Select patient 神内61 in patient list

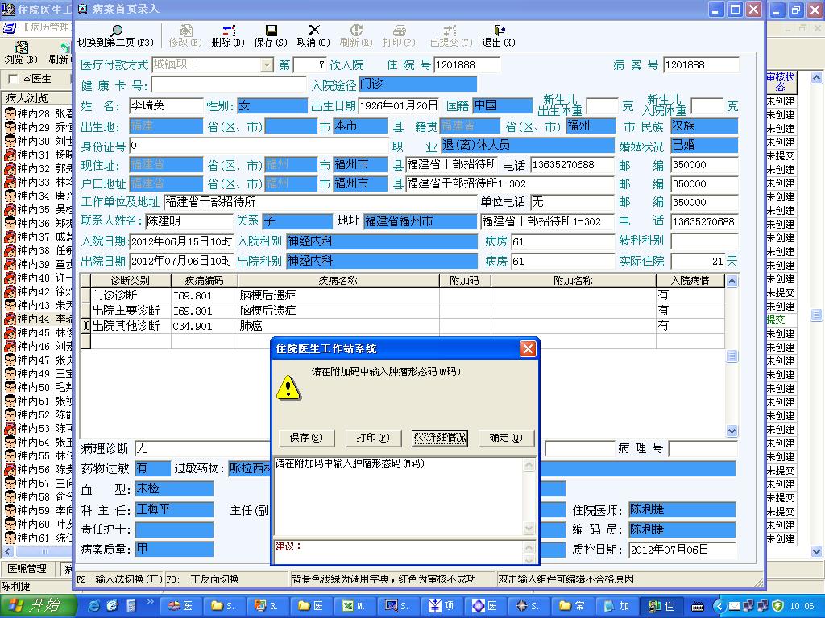tap(39, 537)
